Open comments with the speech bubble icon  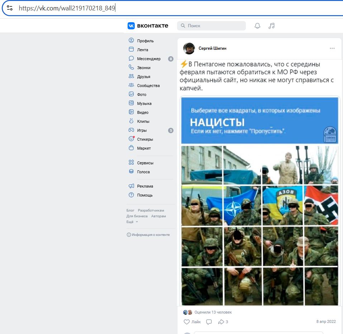click(x=209, y=321)
